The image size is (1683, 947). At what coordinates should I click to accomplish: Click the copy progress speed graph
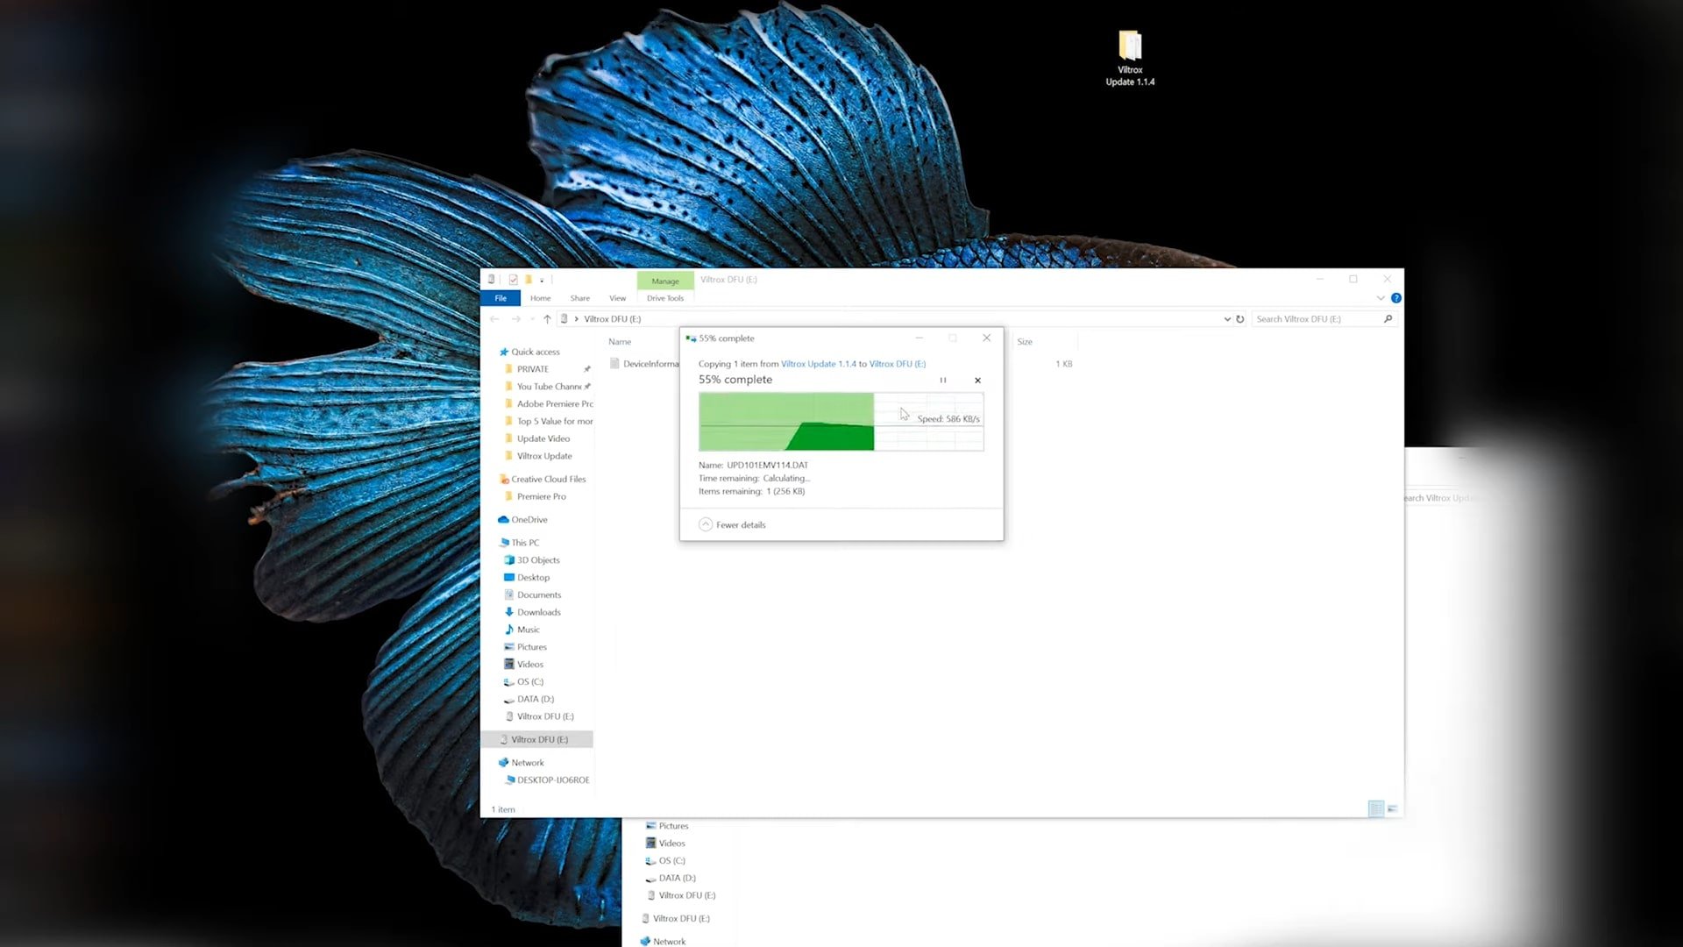[x=841, y=422]
